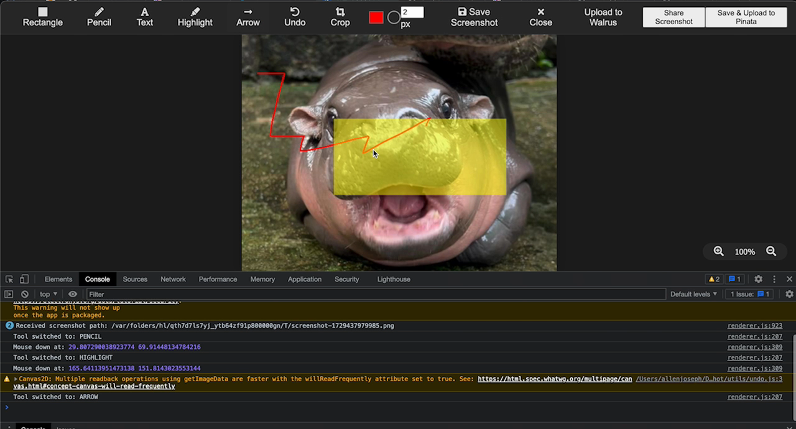Click the 'Tool switched to: ARROW' log
The height and width of the screenshot is (429, 796).
tap(55, 397)
